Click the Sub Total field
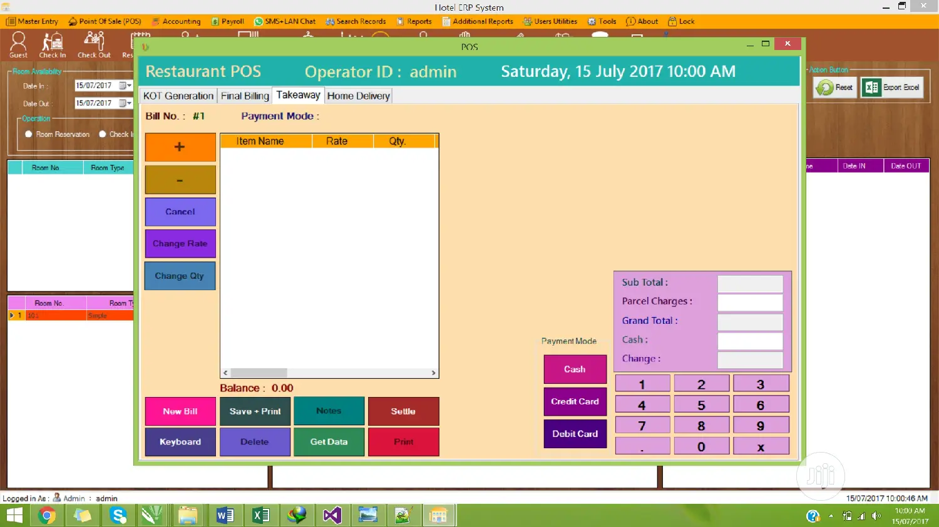The width and height of the screenshot is (939, 527). (x=750, y=284)
